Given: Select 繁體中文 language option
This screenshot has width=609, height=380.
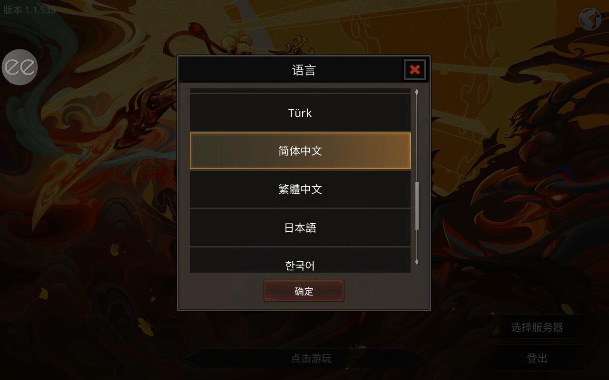Looking at the screenshot, I should pos(300,189).
